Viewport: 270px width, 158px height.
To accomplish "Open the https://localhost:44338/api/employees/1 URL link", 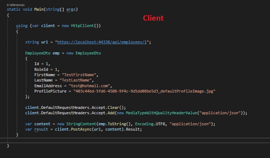I will (102, 42).
